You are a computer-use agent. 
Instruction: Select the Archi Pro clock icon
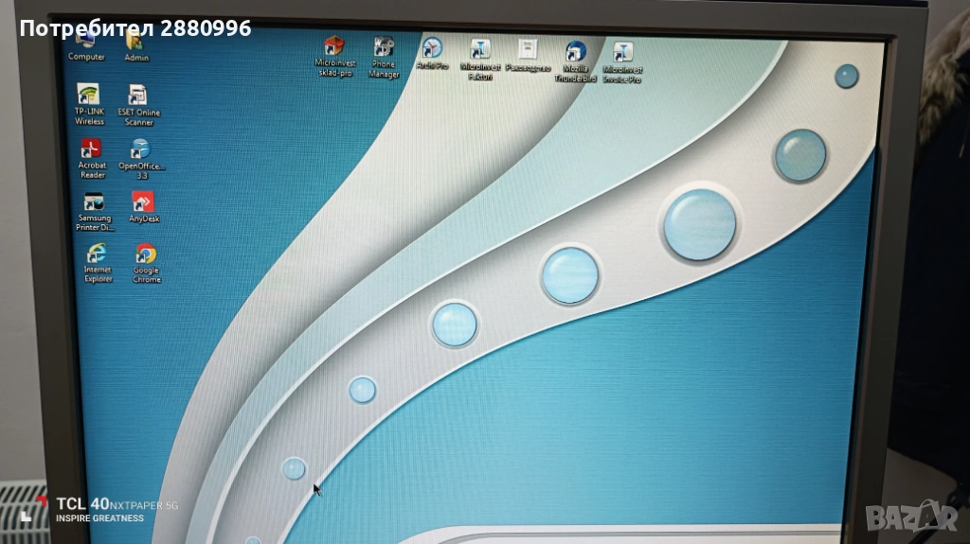tap(432, 48)
